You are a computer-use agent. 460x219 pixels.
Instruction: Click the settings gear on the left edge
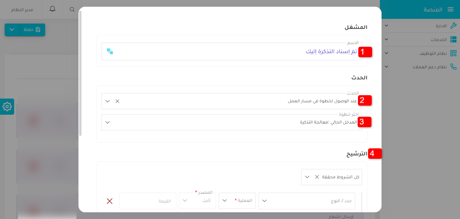point(7,107)
